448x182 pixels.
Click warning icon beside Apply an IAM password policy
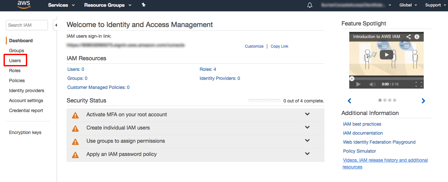75,155
